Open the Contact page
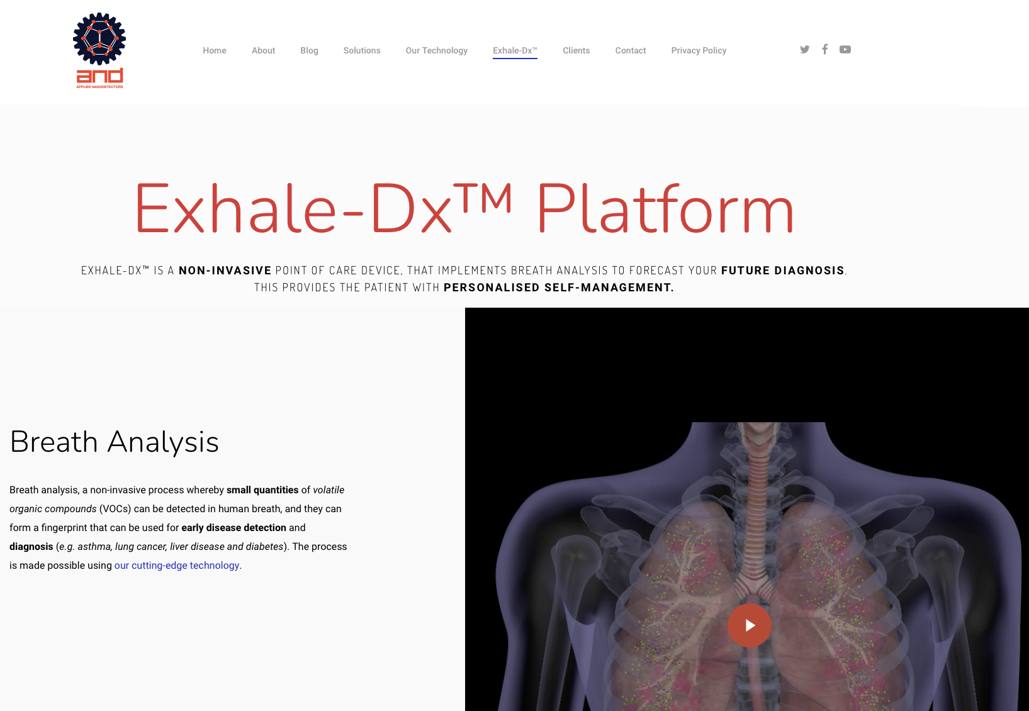Viewport: 1029px width, 711px height. click(631, 51)
